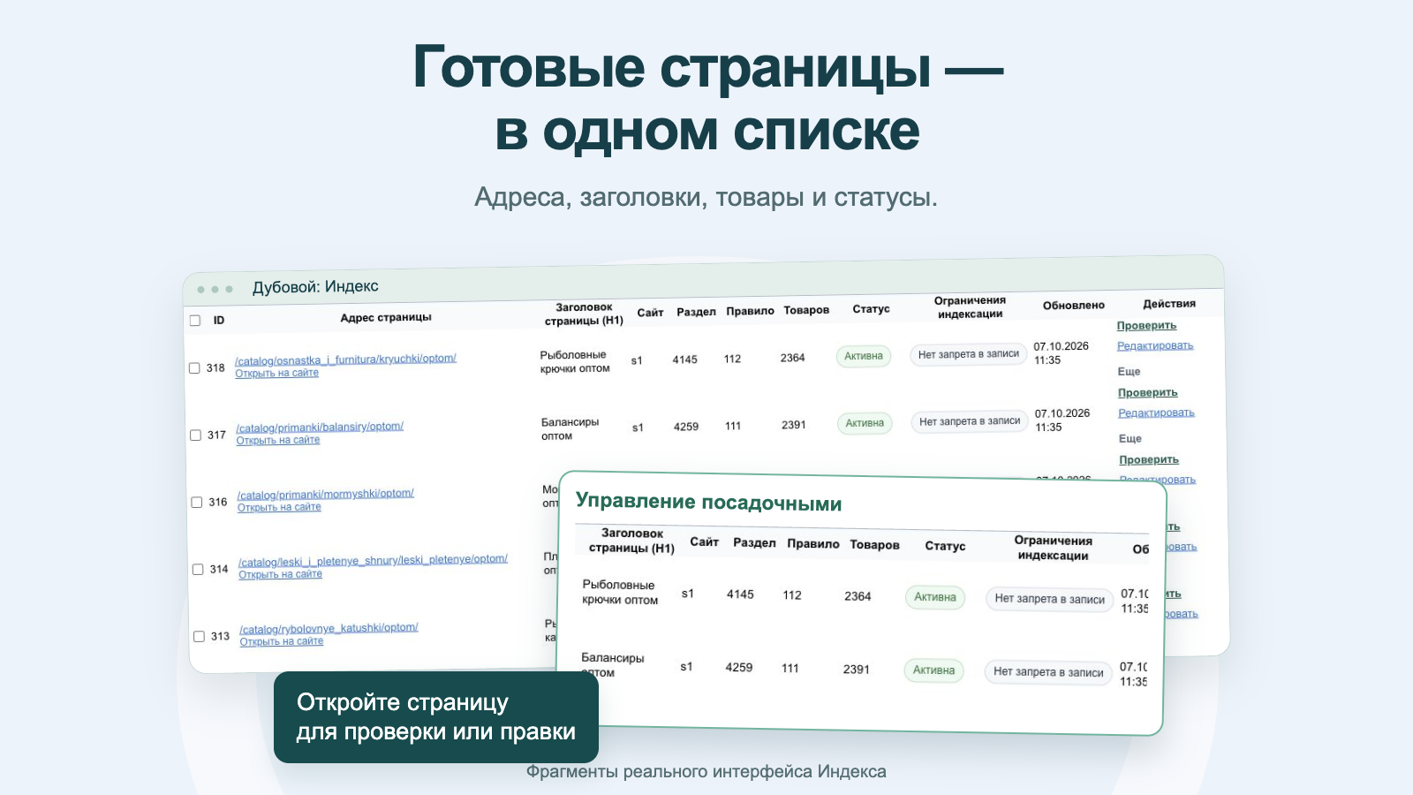Open /catalog/osnastka_i_furnitura/kryuchki/optom/ link

pos(345,360)
